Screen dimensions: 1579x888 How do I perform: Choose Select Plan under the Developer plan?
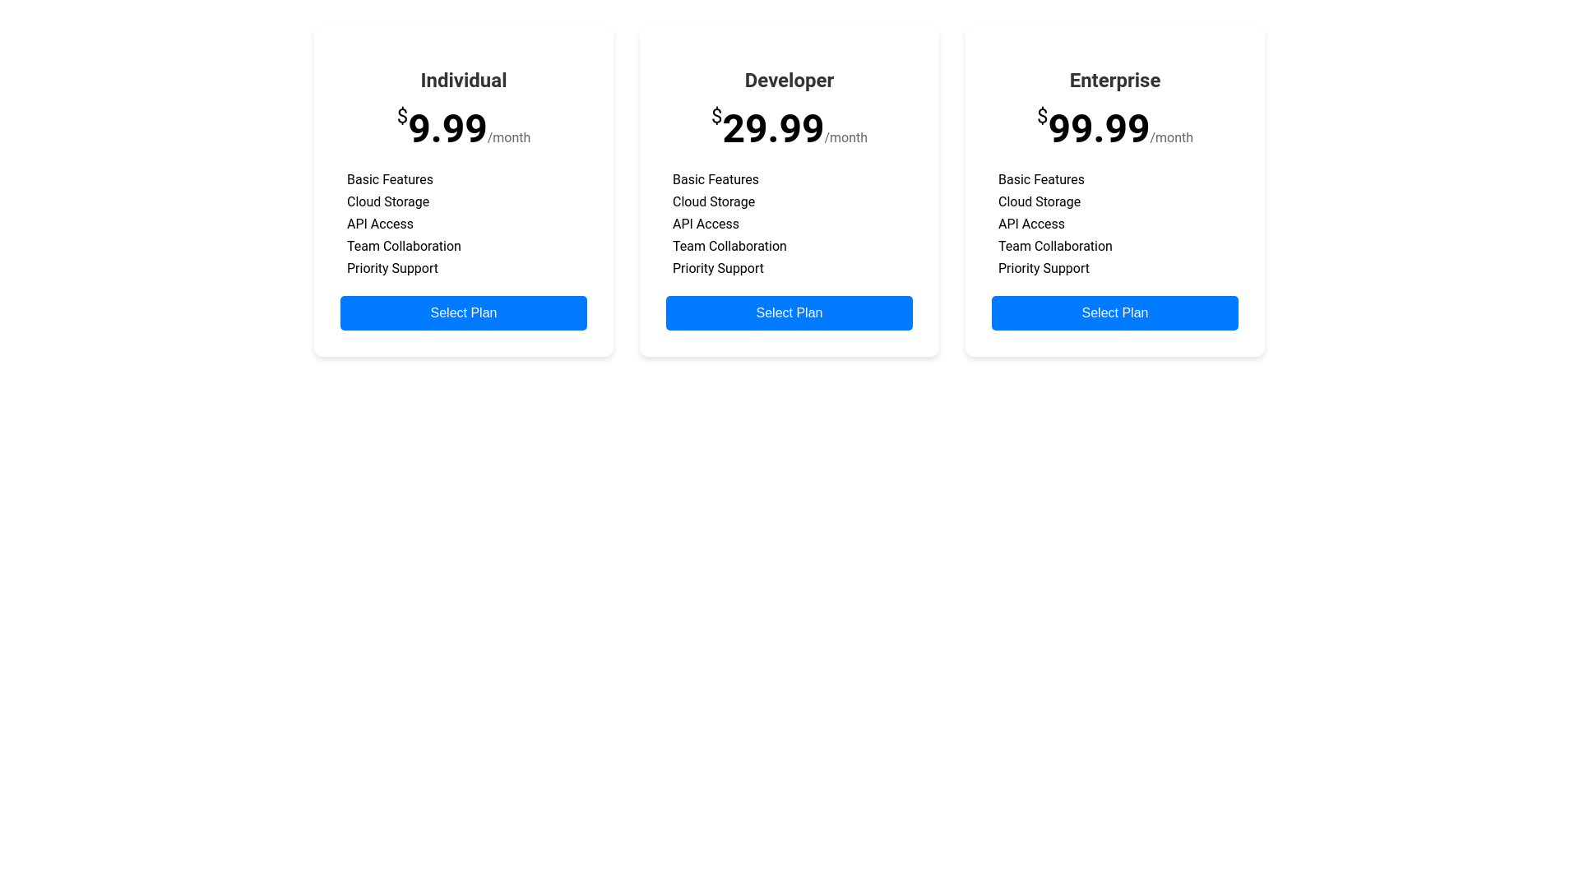789,313
